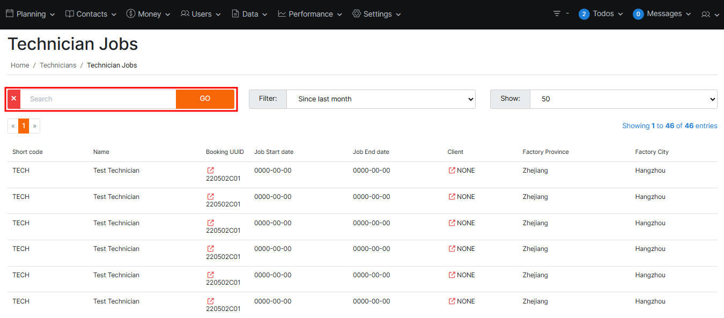This screenshot has width=724, height=318.
Task: Click the Todos count badge
Action: tap(584, 14)
